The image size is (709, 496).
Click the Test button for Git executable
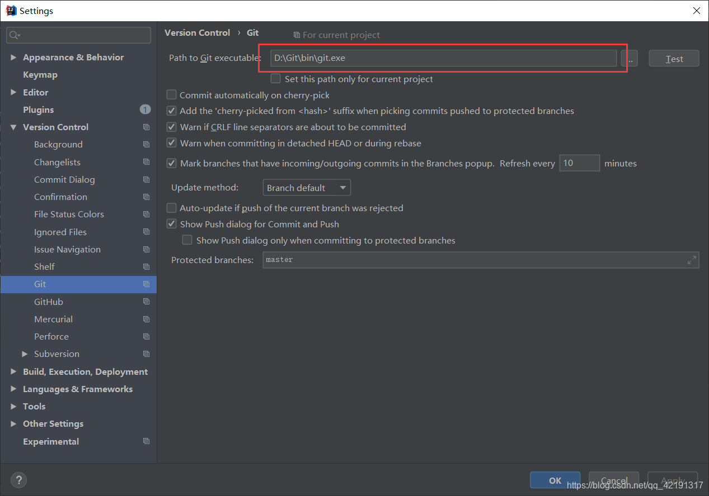(x=674, y=59)
